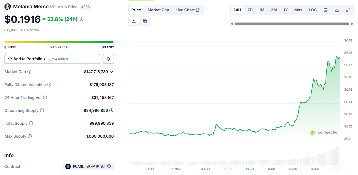Click the info icon beside Market Cap
Screen dimensions: 358x175
[x=29, y=72]
